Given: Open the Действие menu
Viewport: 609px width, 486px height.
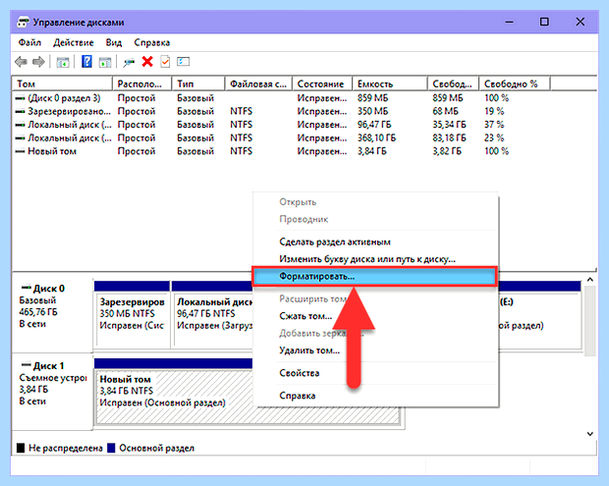Looking at the screenshot, I should [74, 42].
